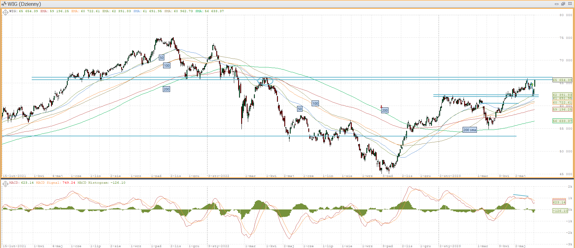The height and width of the screenshot is (248, 575).
Task: Select the short trendline above the MACD peak
Action: 521,195
